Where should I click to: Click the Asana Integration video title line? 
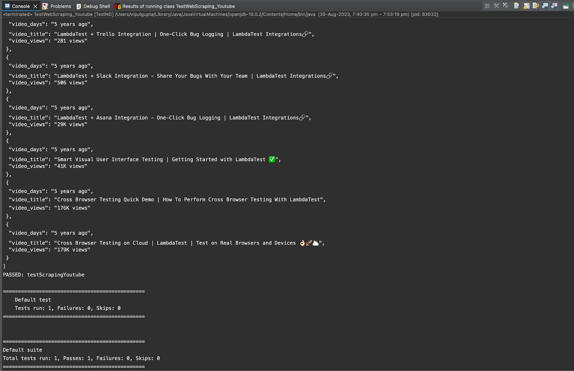coord(160,118)
